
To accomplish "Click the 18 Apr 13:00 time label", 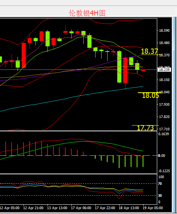I will tap(129, 208).
